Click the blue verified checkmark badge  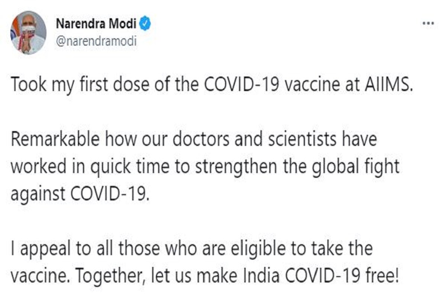coord(145,25)
